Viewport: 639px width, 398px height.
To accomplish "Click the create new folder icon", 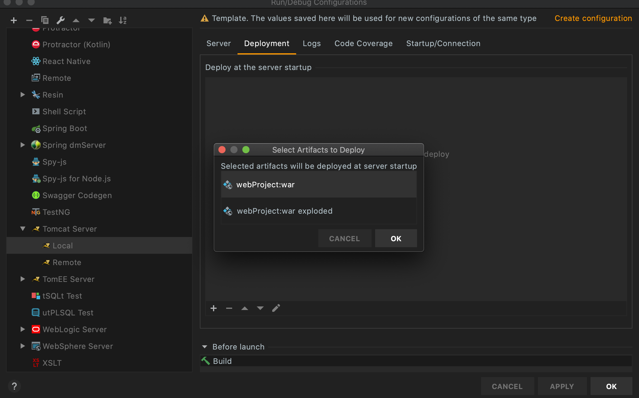I will (x=107, y=20).
